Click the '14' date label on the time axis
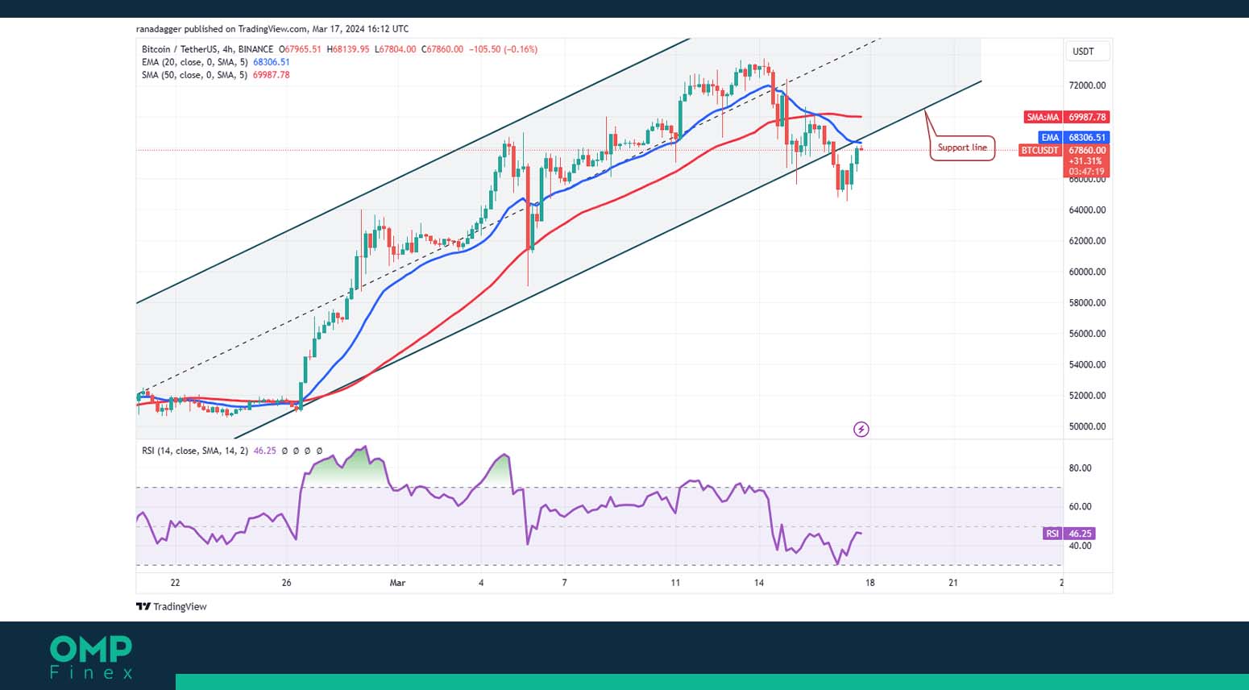The height and width of the screenshot is (690, 1249). point(759,583)
